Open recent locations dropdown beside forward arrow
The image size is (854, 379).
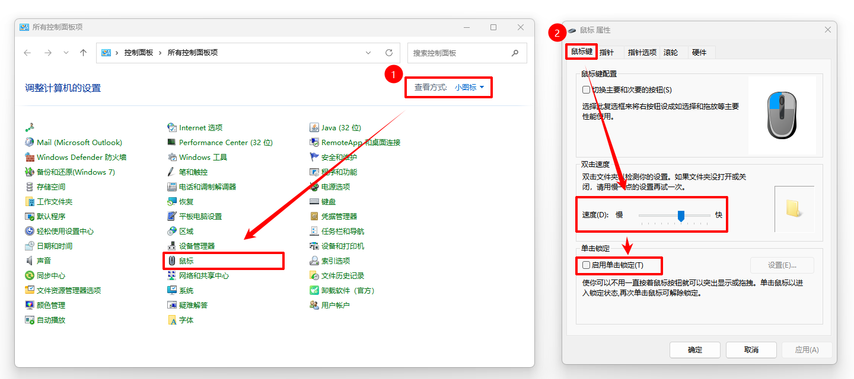[x=66, y=53]
